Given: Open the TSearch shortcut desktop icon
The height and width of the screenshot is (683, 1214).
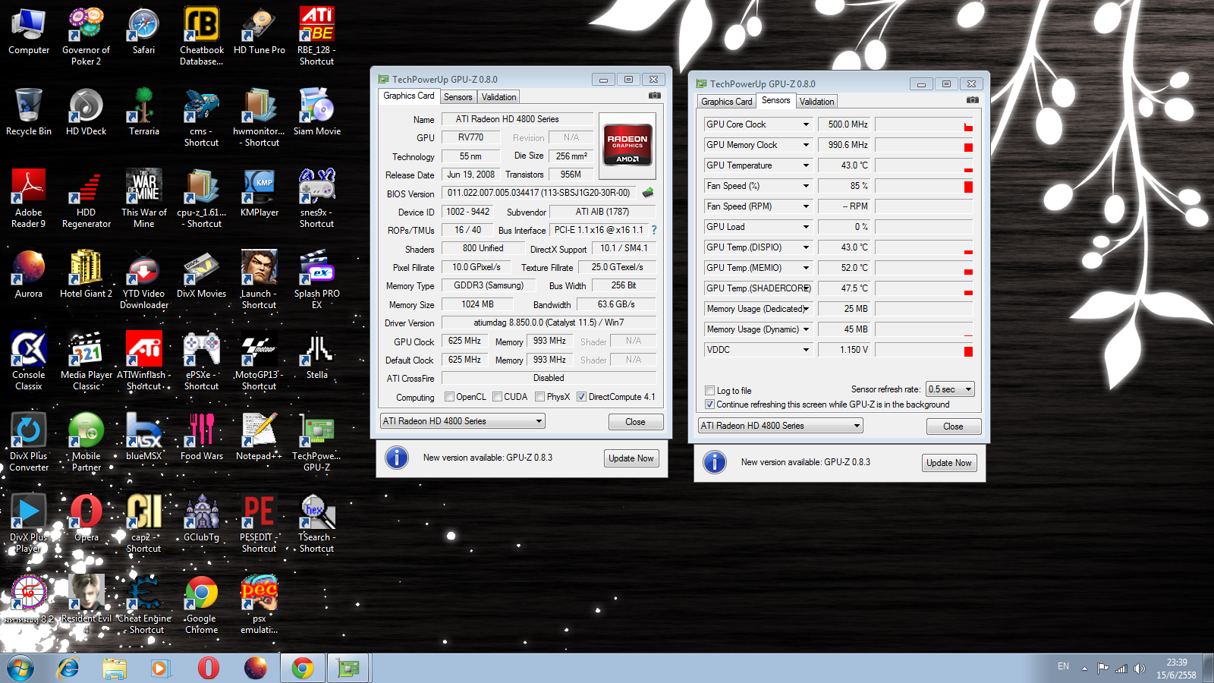Looking at the screenshot, I should (317, 523).
